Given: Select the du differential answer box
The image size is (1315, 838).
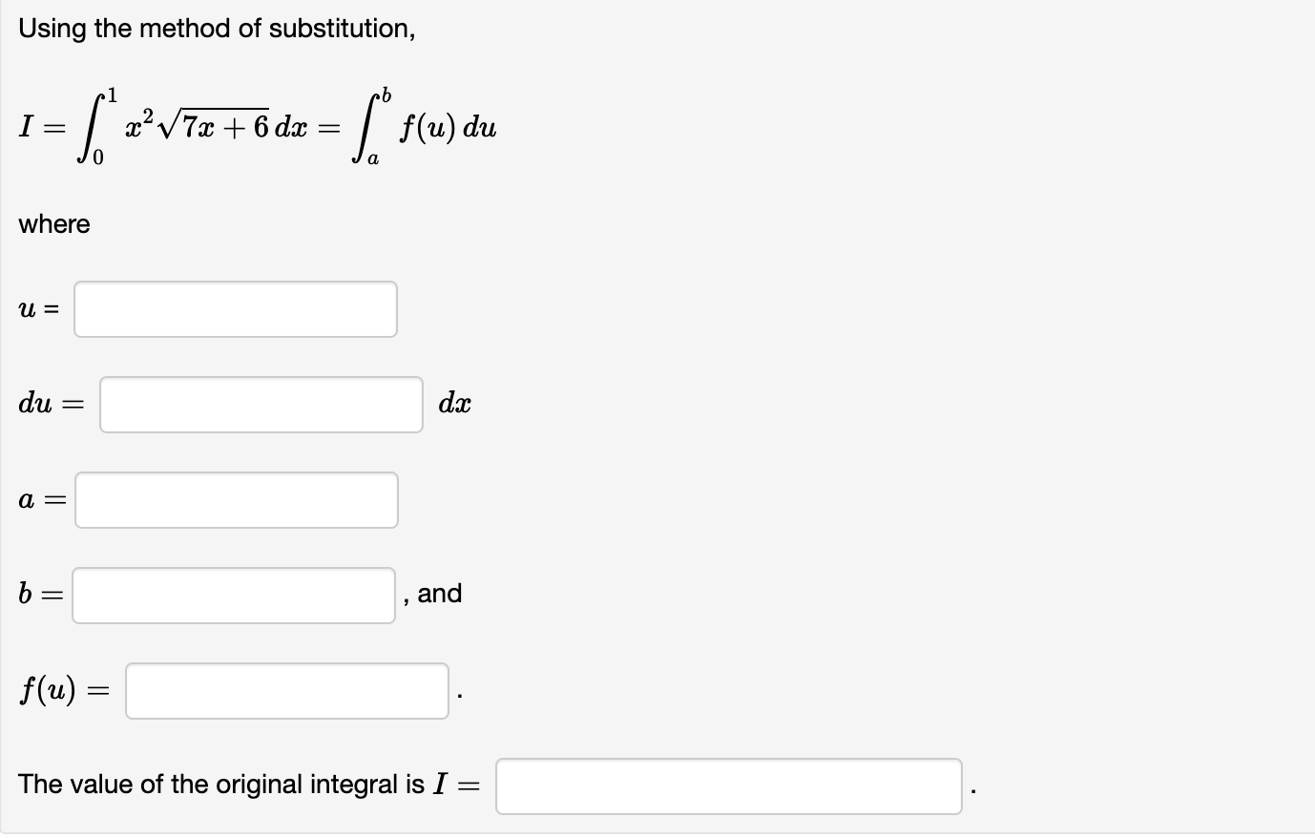Looking at the screenshot, I should [x=260, y=404].
